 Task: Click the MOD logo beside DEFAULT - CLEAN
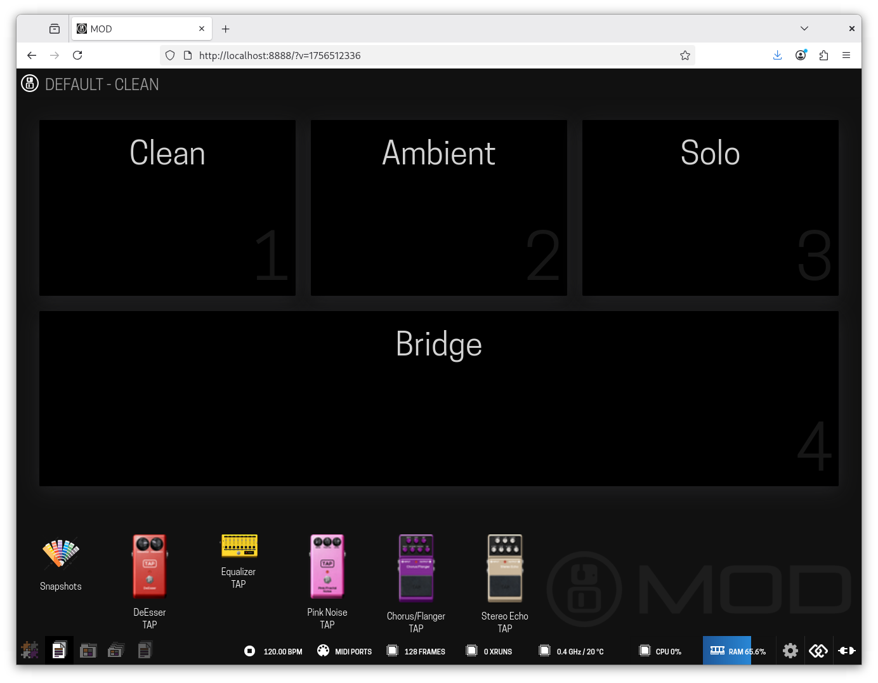(x=30, y=84)
